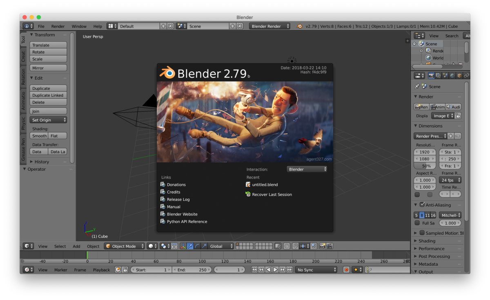
Task: Open the Window menu
Action: 79,26
